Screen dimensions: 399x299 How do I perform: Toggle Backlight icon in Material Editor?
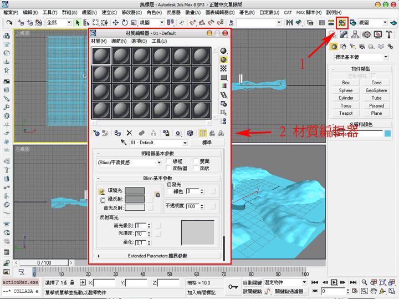pyautogui.click(x=223, y=59)
